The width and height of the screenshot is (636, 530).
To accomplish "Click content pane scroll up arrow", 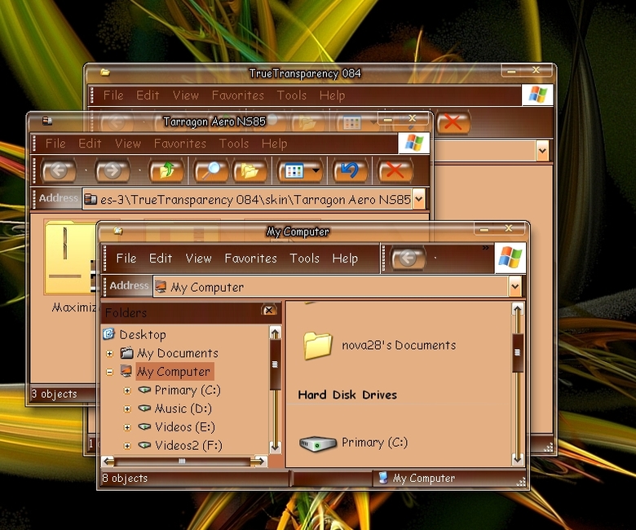I will (x=518, y=310).
